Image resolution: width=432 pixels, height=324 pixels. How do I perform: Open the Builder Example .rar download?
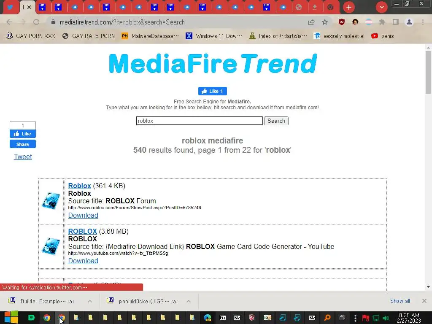point(42,301)
